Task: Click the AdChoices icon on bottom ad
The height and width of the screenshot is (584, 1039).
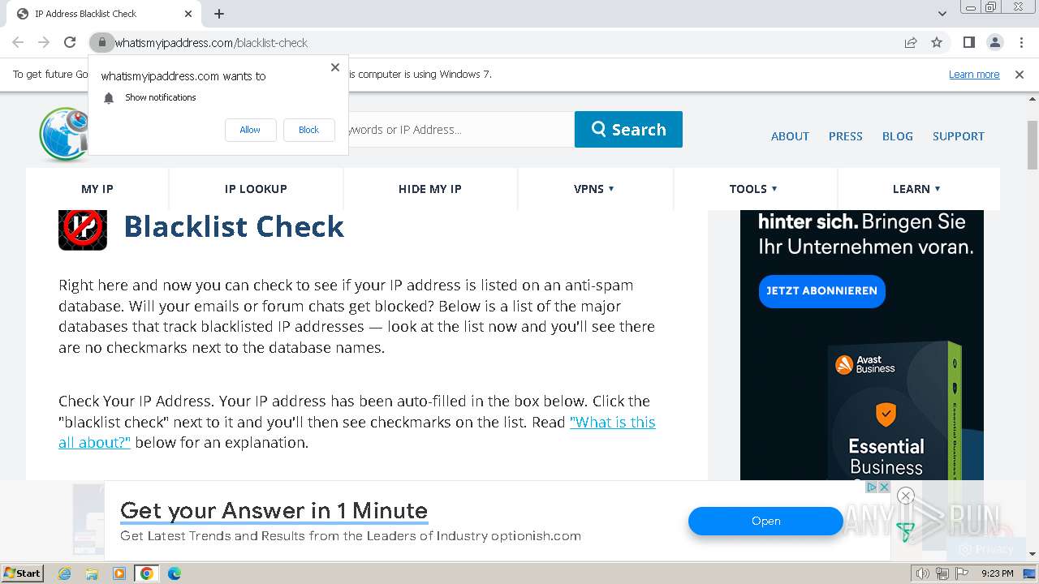Action: [x=871, y=487]
